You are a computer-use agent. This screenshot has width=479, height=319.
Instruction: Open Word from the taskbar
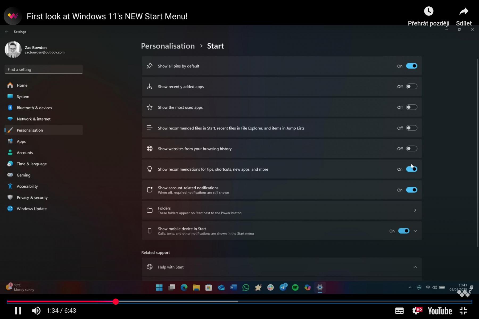pyautogui.click(x=233, y=287)
